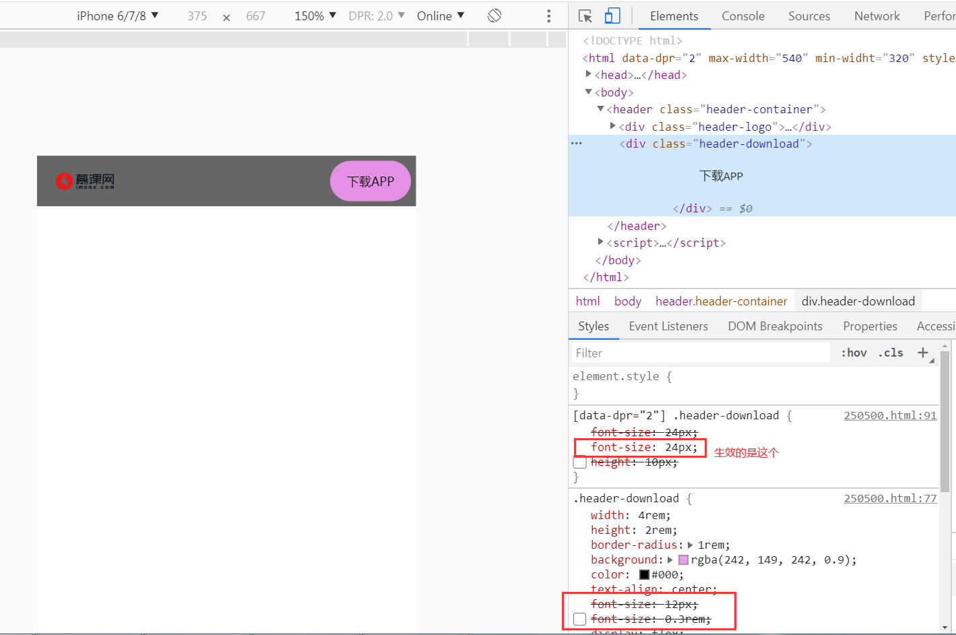
Task: Expand the head element node
Action: [588, 74]
